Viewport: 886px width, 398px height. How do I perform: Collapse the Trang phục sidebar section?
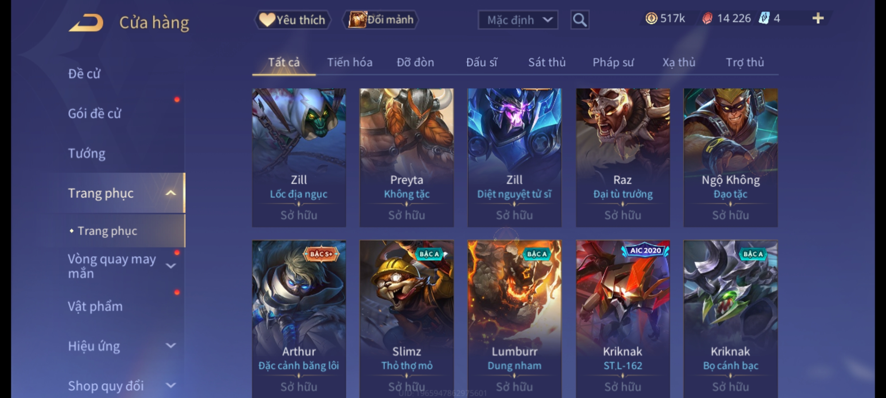tap(171, 193)
